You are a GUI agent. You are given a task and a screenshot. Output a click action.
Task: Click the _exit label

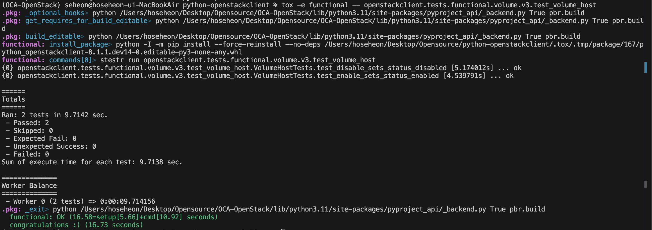click(35, 209)
